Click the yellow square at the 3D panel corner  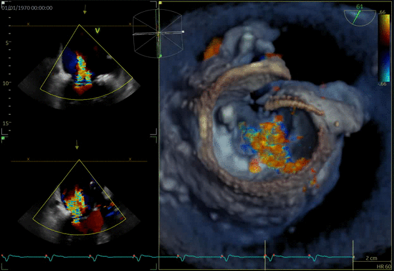tap(160, 3)
